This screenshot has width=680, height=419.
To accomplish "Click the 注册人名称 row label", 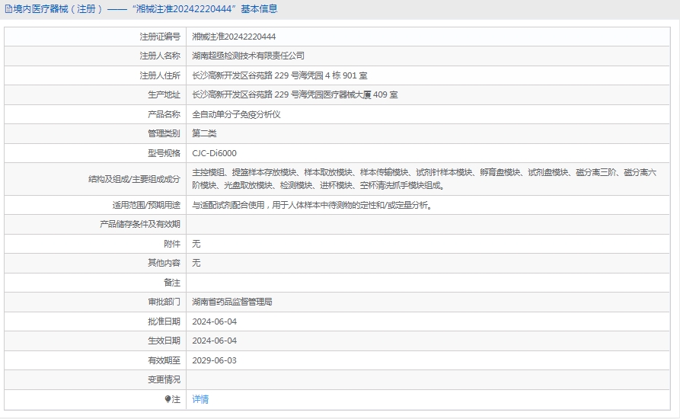I will pos(160,56).
